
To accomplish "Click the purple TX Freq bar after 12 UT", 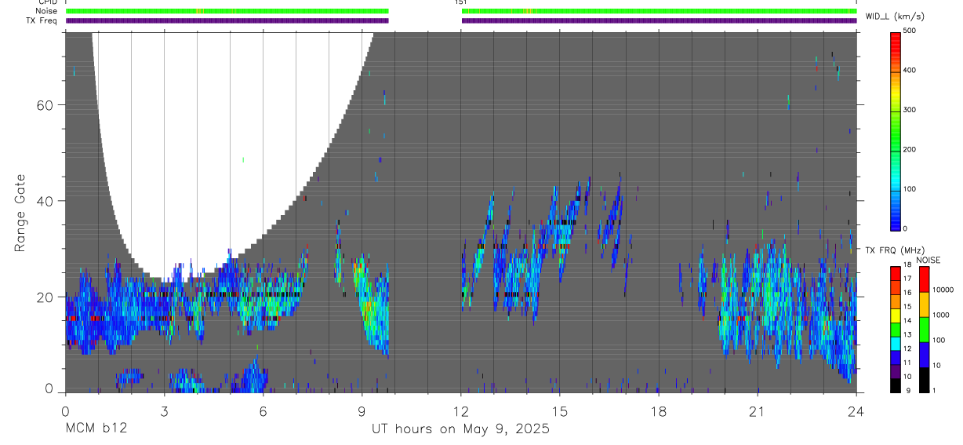I will [660, 20].
